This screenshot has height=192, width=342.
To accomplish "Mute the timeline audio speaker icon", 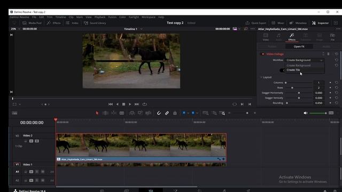I will 306,113.
